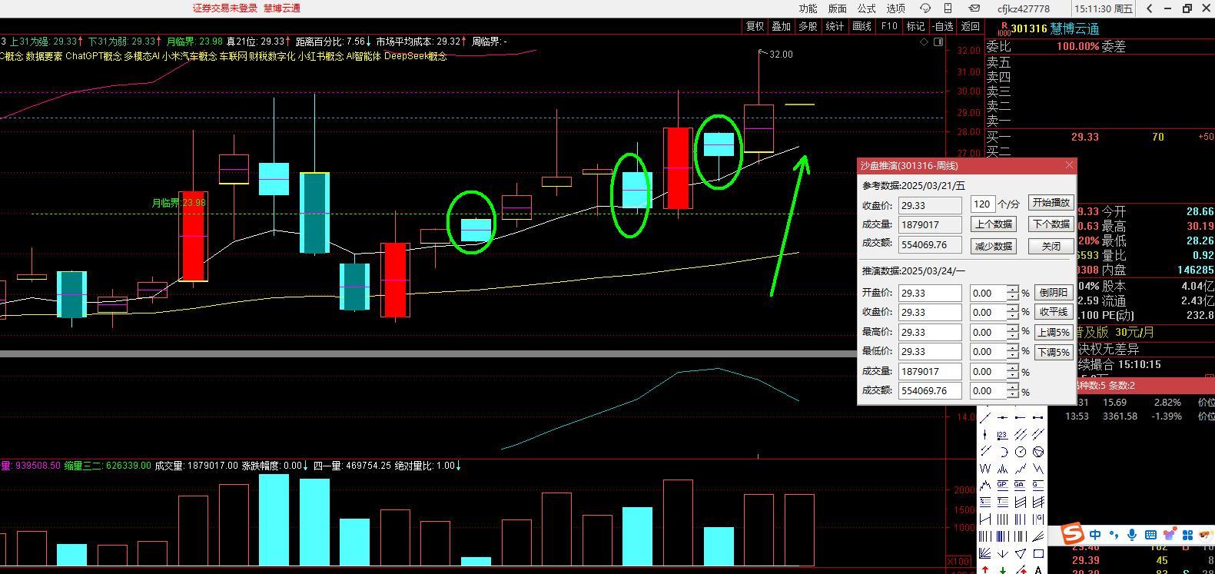
Task: Select the GP golden price line tool
Action: 1002,485
